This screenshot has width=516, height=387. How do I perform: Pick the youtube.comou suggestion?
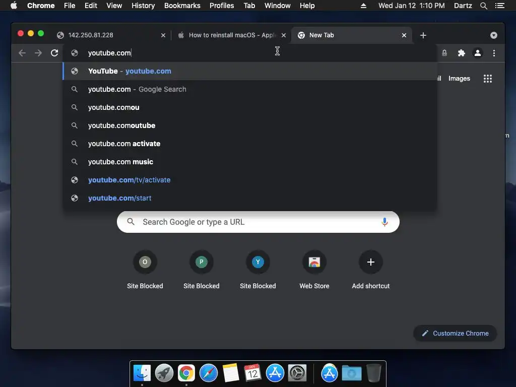[x=250, y=107]
